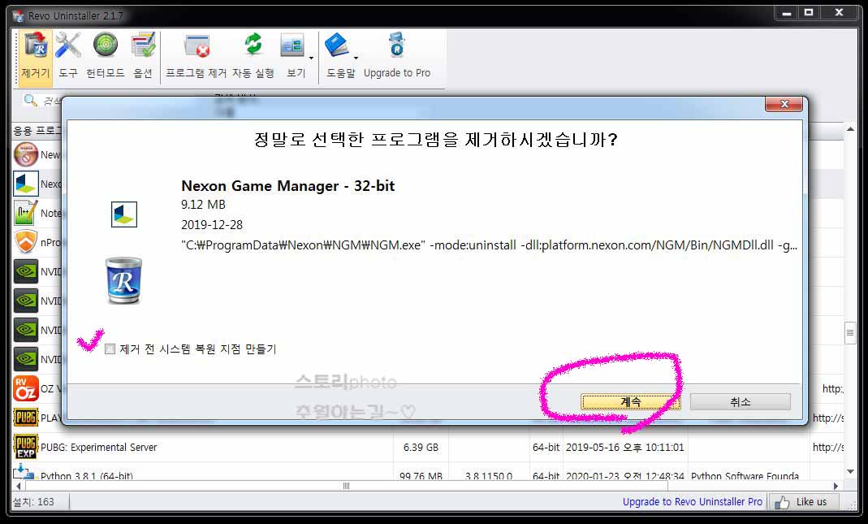Click the 응용 프로그램 column header
Screen dimensions: 868x524
(37, 131)
